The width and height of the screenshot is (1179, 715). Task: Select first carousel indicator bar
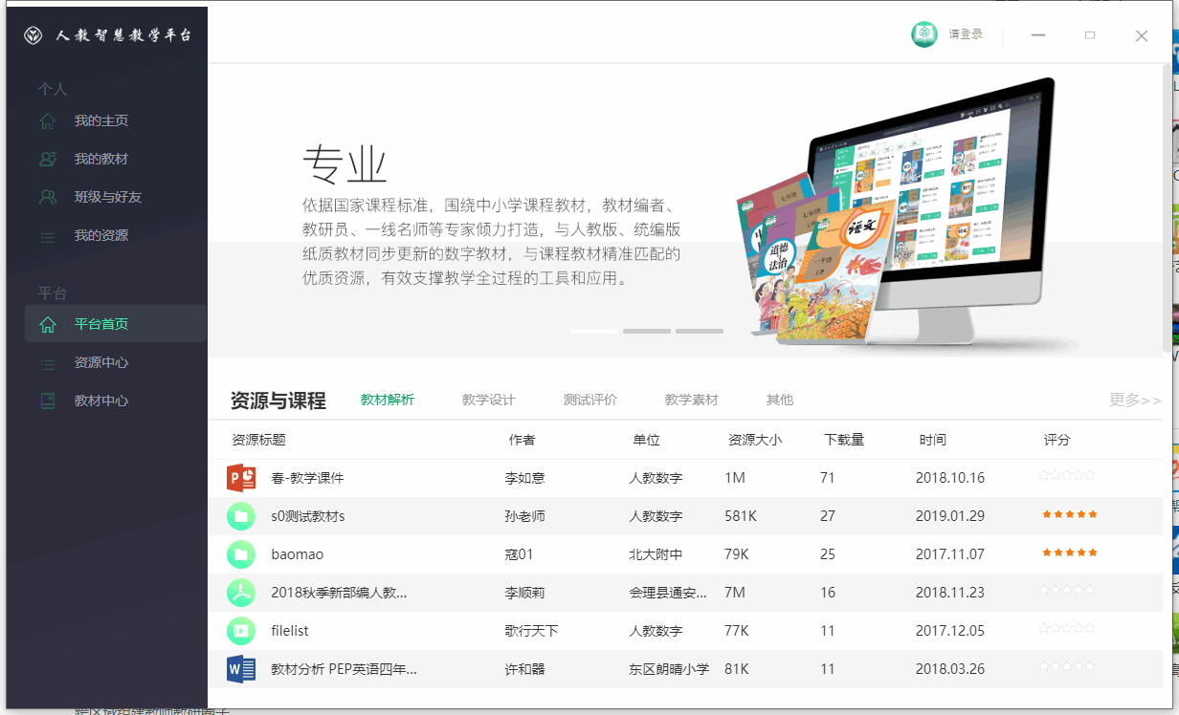[594, 332]
